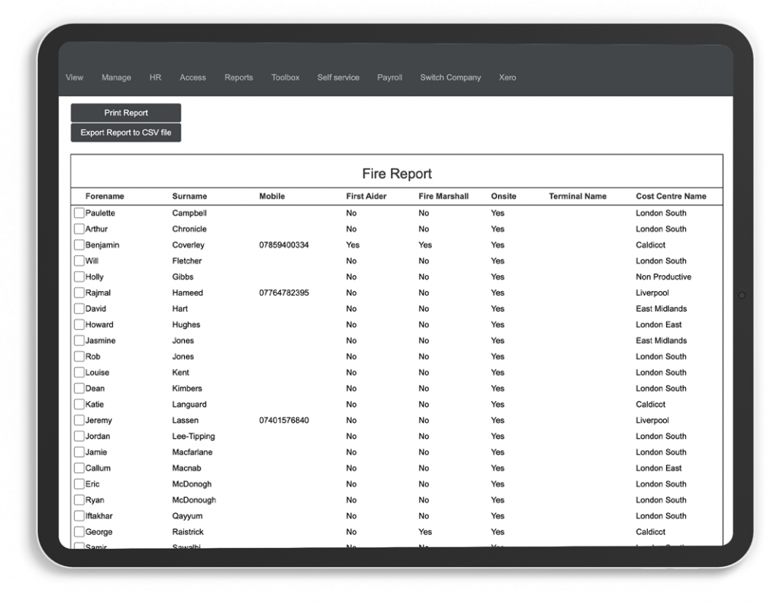Tick the checkbox for Paulette Campbell
The width and height of the screenshot is (776, 604).
79,213
